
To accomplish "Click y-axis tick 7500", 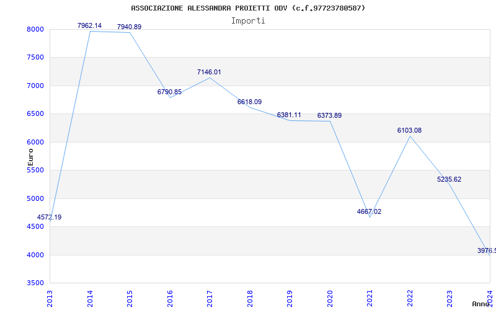I will (x=35, y=58).
